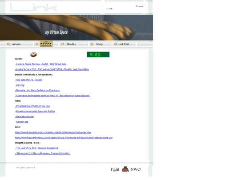Open Presentazione Crypto Art per Soci
The height and width of the screenshot is (180, 240).
click(x=32, y=106)
